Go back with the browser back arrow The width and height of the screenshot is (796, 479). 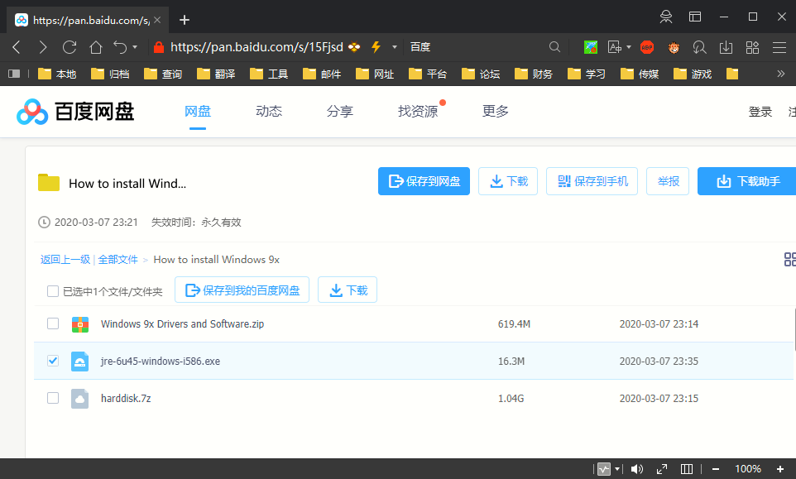17,47
